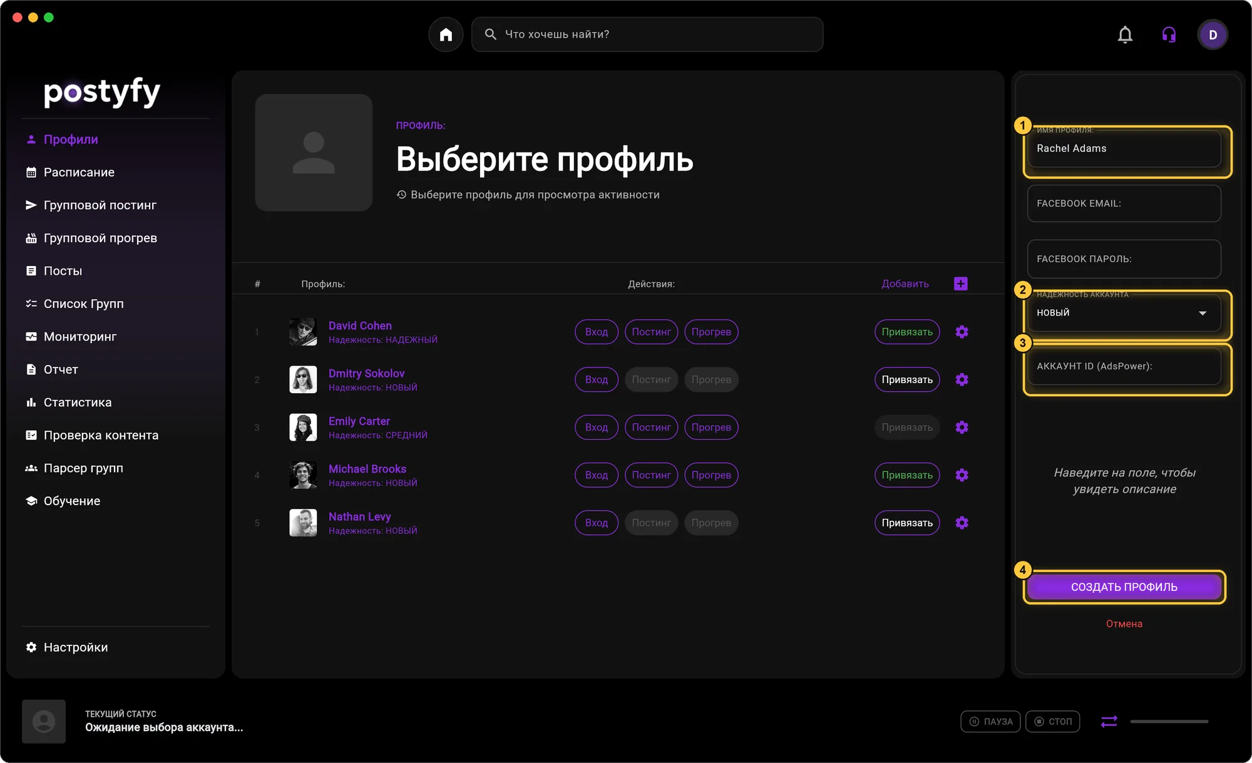1252x763 pixels.
Task: Select Michael Brooks' avatar thumbnail
Action: 303,475
